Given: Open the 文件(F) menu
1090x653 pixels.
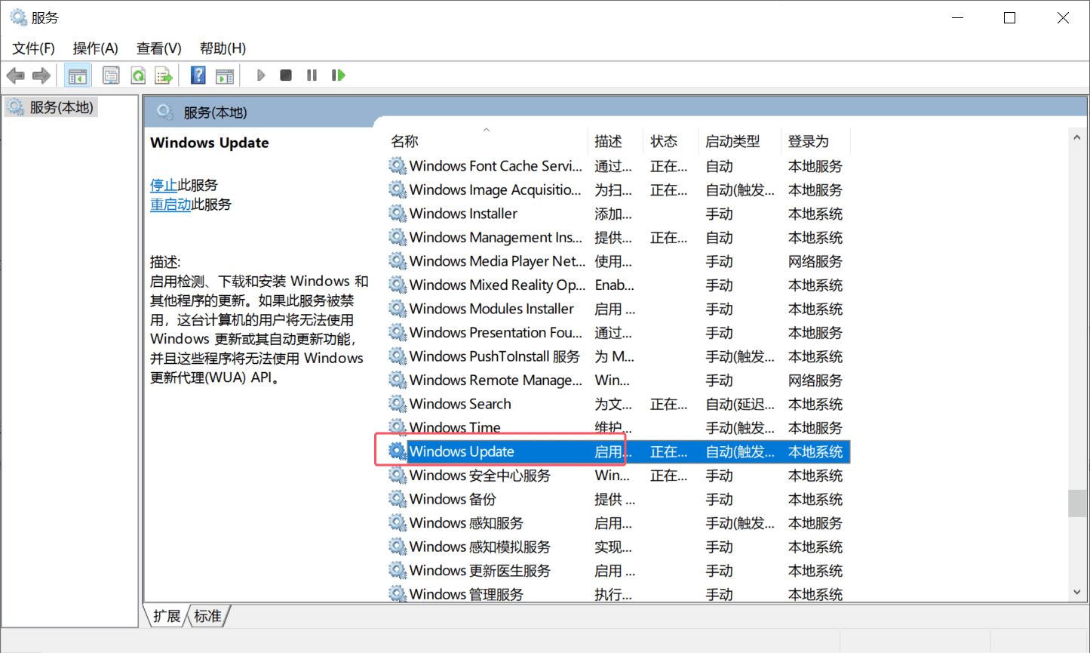Looking at the screenshot, I should tap(33, 48).
